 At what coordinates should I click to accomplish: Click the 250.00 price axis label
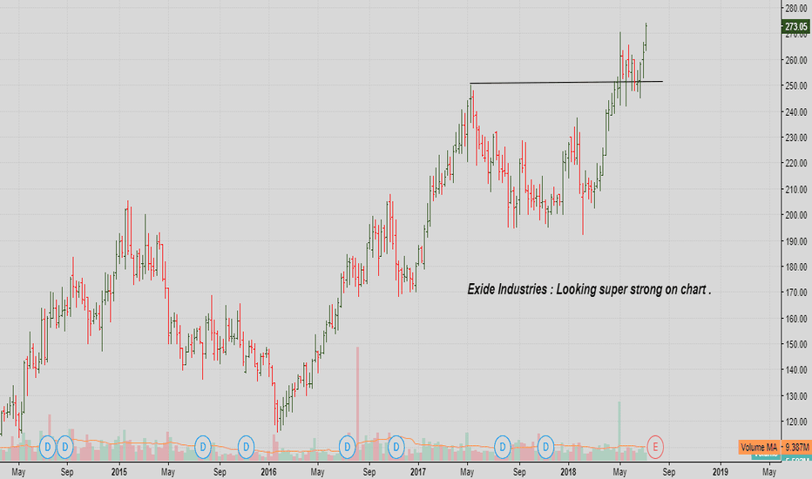click(x=796, y=86)
